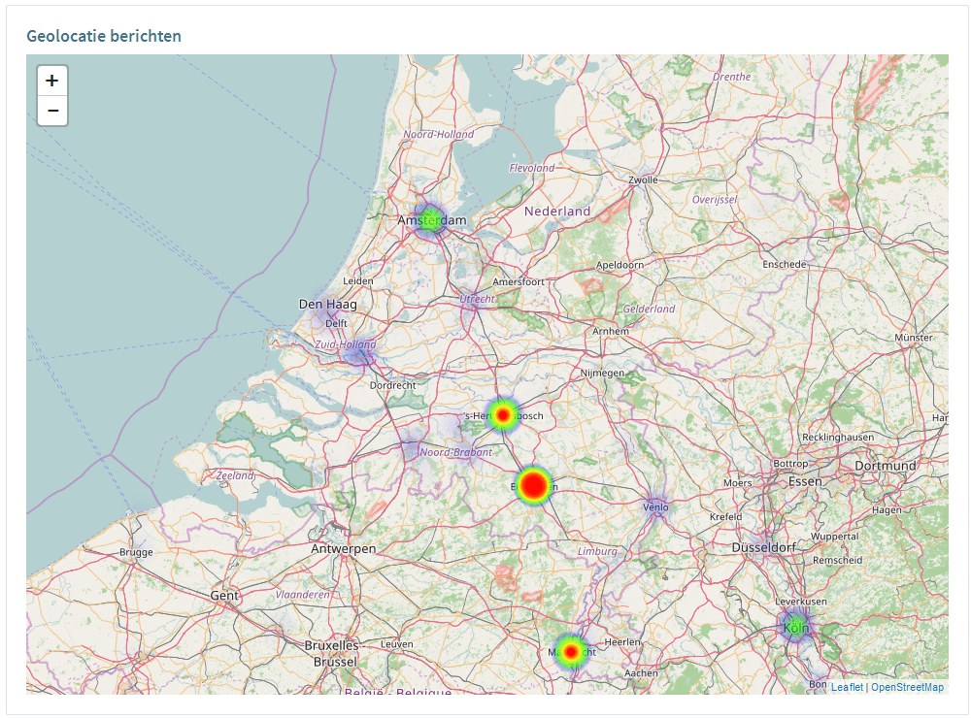The image size is (971, 718).
Task: Click the 'Noord-Holland' province label
Action: tap(439, 134)
